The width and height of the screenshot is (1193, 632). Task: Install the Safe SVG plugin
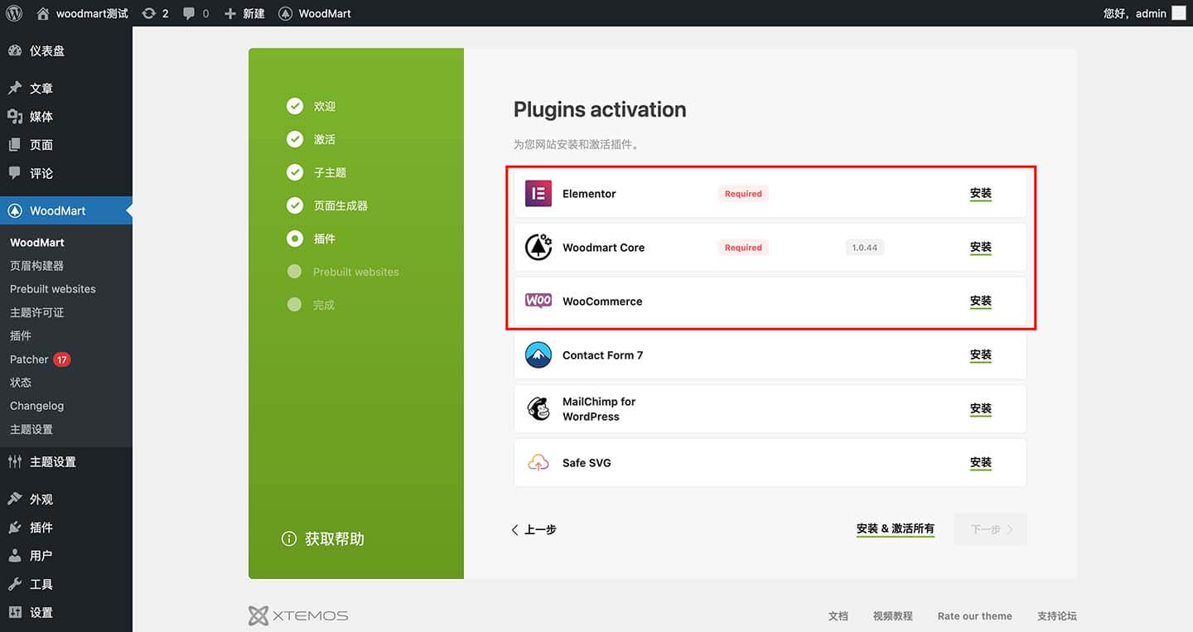[x=981, y=463]
